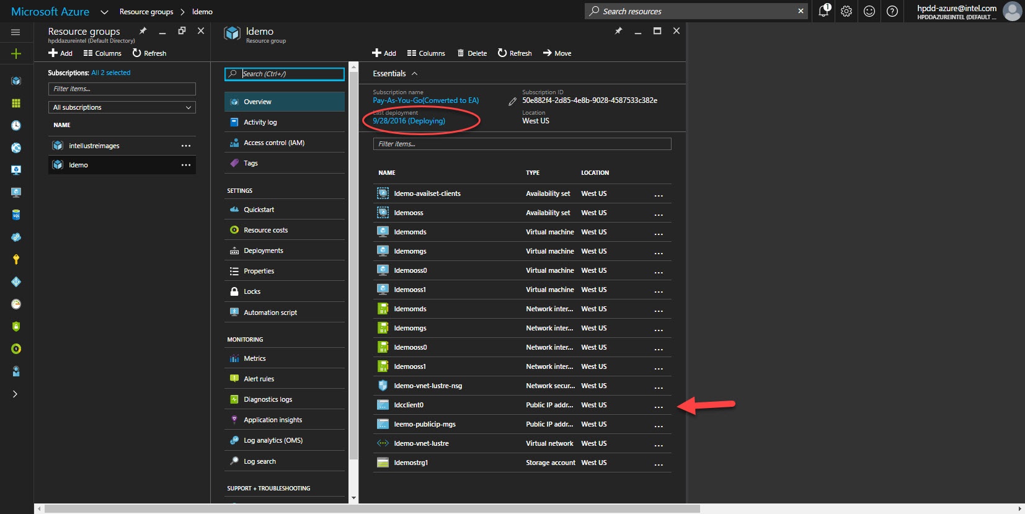Click All 2 selected subscriptions link
The image size is (1025, 514).
tap(111, 73)
